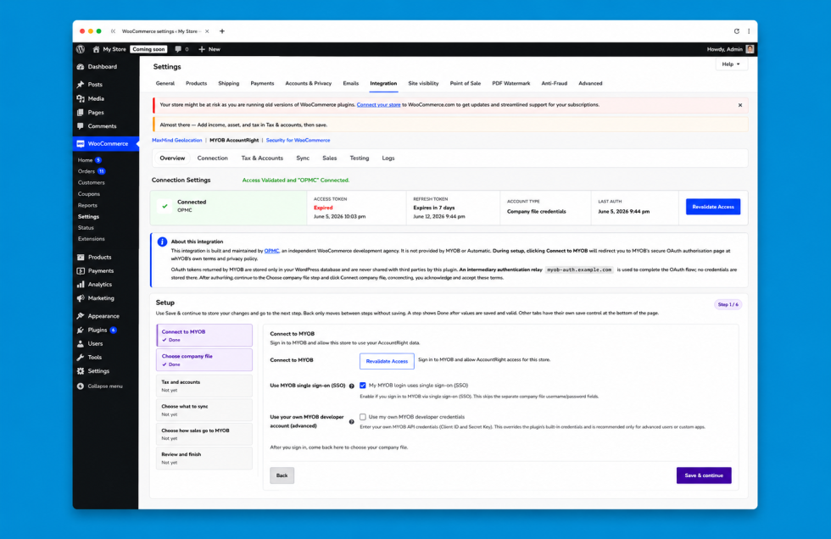Click the Appearance brush icon
The width and height of the screenshot is (831, 539).
(x=81, y=316)
